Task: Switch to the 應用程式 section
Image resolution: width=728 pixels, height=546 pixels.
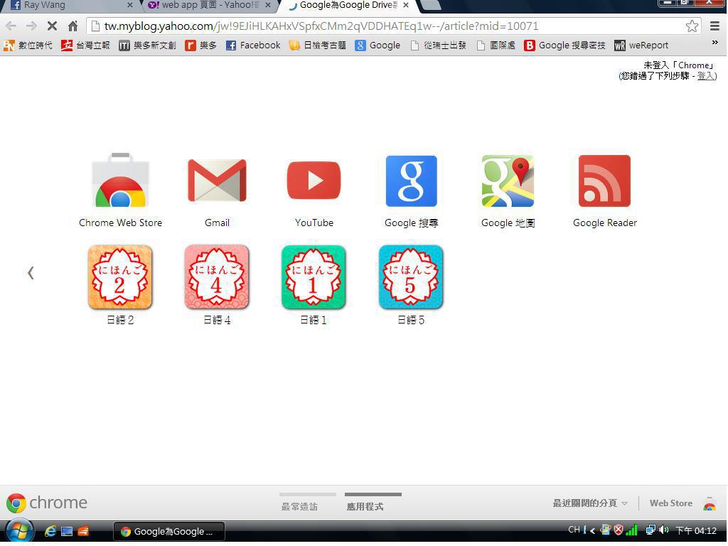Action: click(x=365, y=506)
